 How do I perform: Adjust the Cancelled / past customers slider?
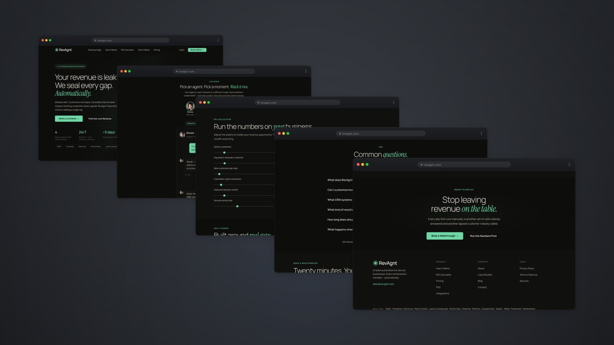click(221, 185)
